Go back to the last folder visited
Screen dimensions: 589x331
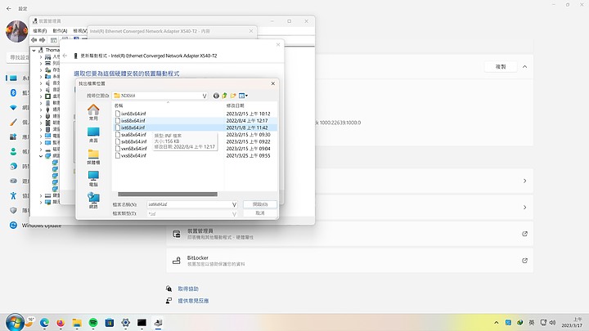tap(216, 96)
